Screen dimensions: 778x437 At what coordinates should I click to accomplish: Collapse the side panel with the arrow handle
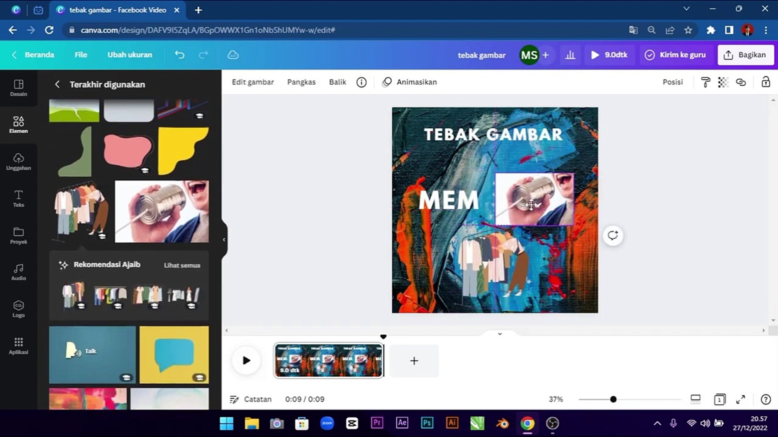click(223, 239)
